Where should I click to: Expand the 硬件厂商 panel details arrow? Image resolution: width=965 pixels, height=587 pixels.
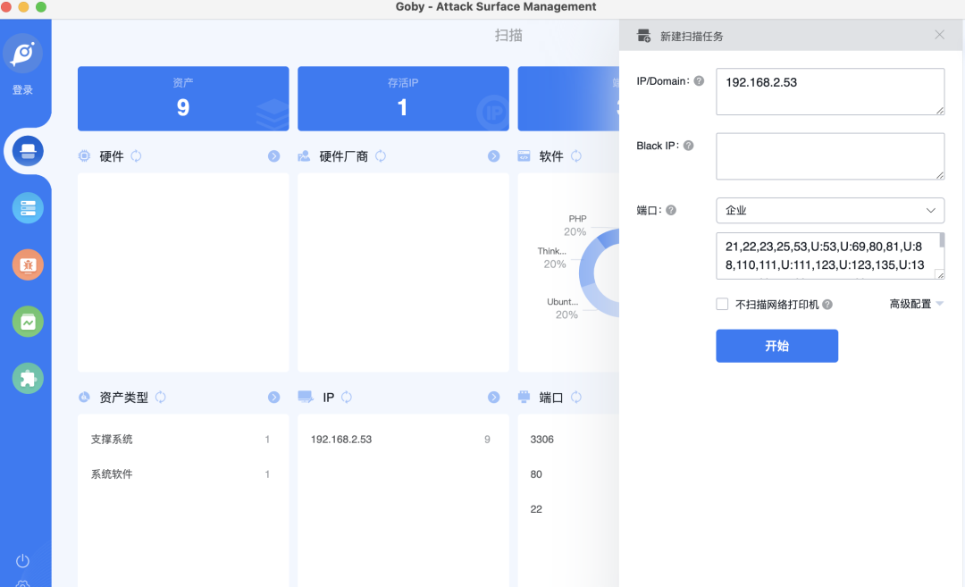493,155
